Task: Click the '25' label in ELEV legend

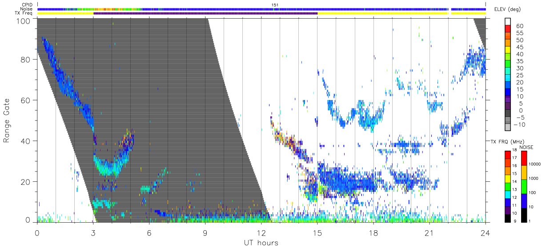Action: point(520,75)
